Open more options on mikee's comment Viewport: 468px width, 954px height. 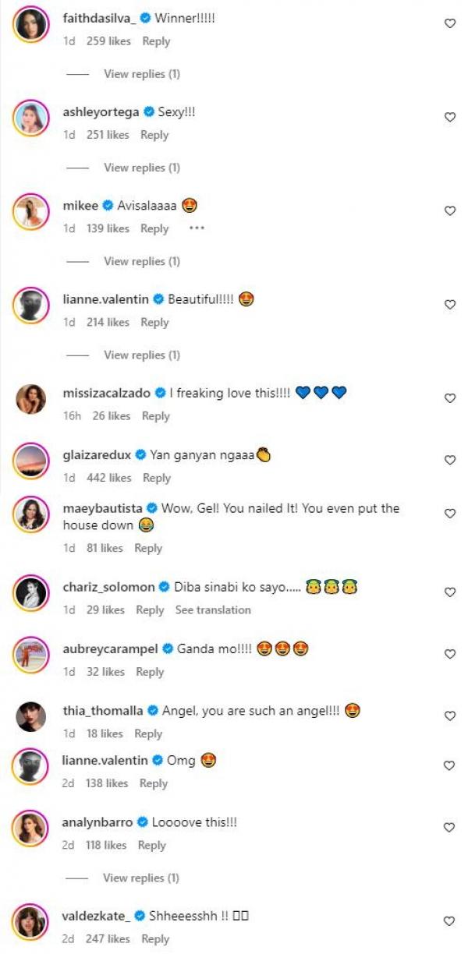(x=197, y=228)
